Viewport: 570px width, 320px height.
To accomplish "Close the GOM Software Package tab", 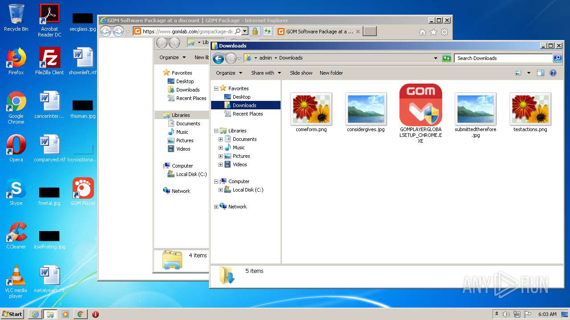I will 358,32.
